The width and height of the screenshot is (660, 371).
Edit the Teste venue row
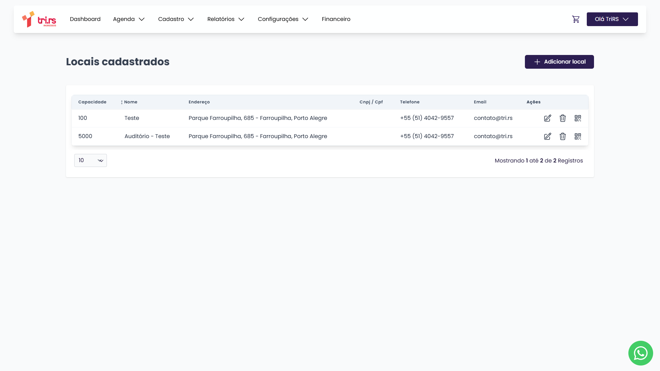tap(548, 118)
